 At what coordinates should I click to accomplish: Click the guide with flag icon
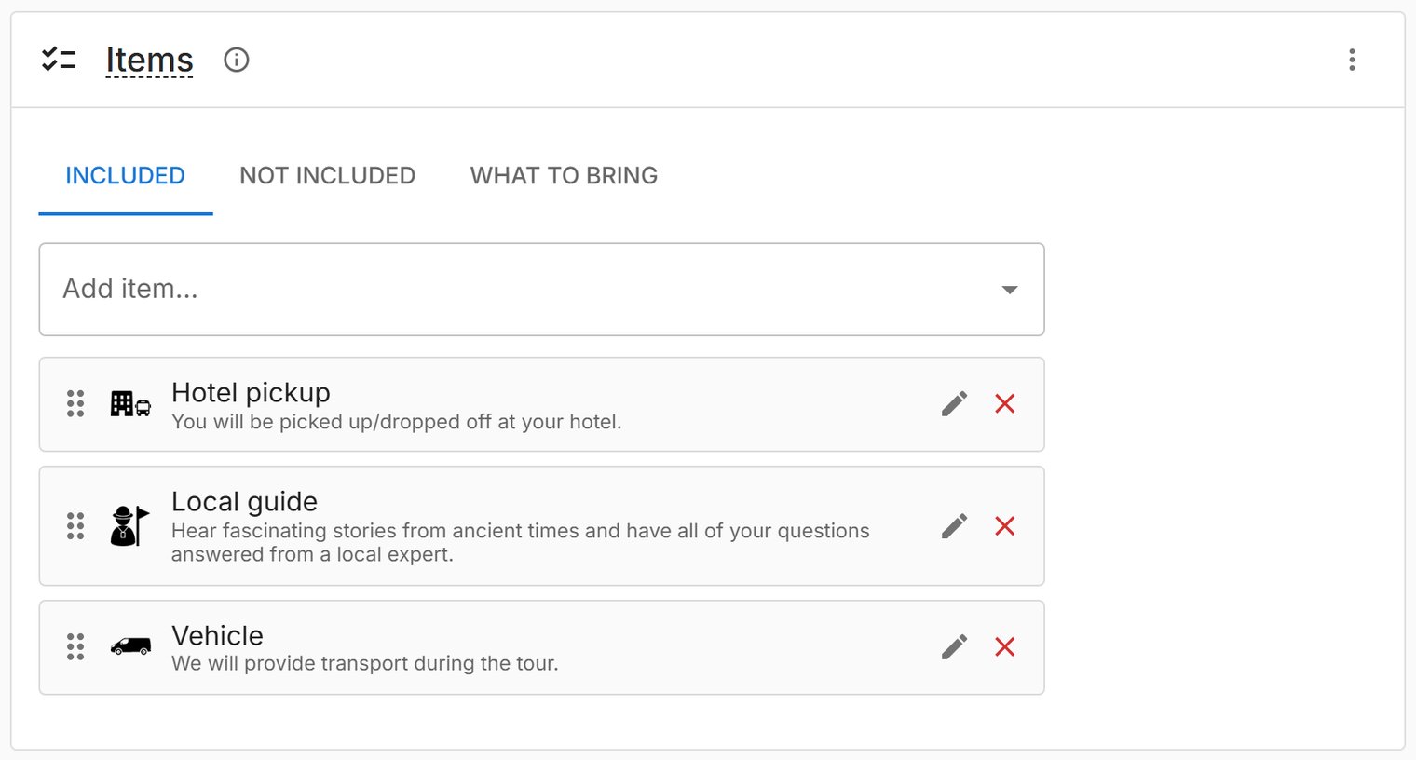(x=129, y=526)
